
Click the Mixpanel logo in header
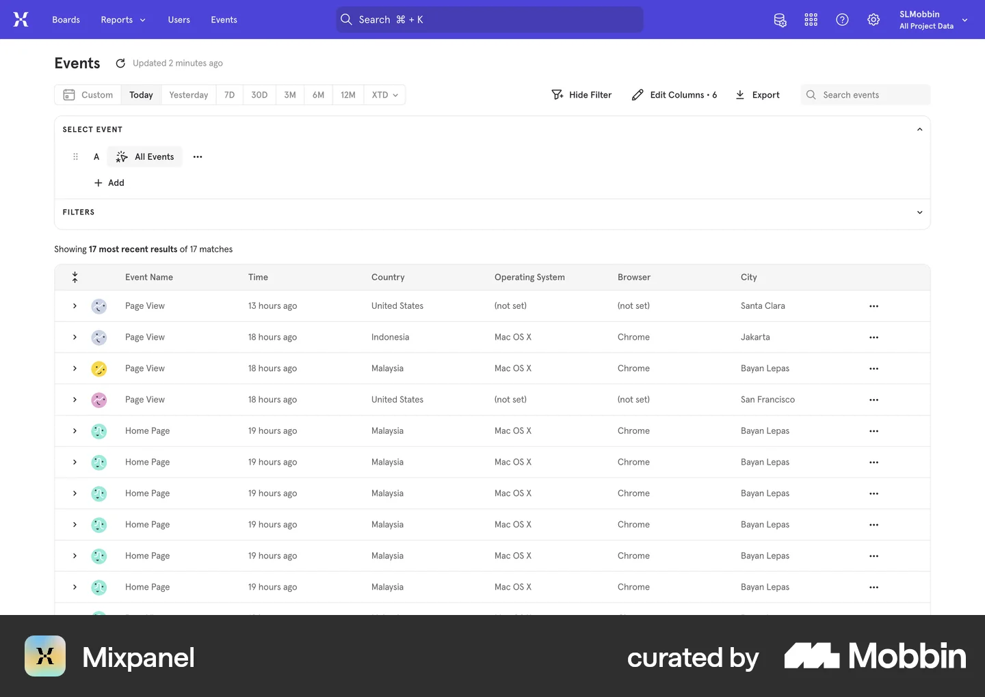[21, 20]
